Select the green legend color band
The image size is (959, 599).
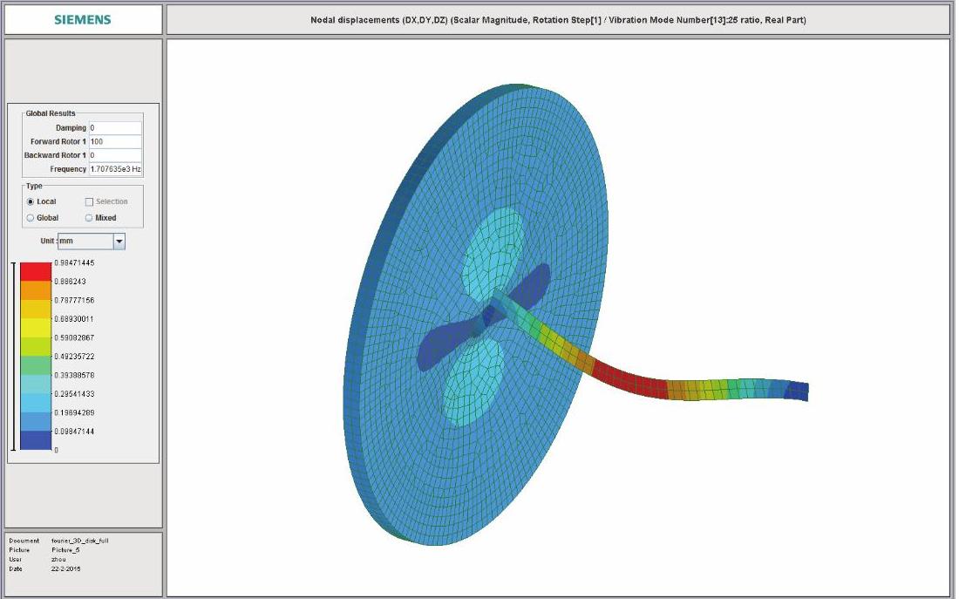(36, 365)
